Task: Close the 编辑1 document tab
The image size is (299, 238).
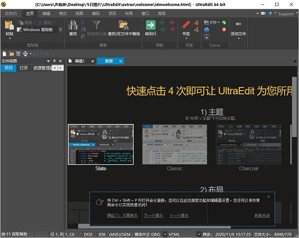Action: point(93,61)
